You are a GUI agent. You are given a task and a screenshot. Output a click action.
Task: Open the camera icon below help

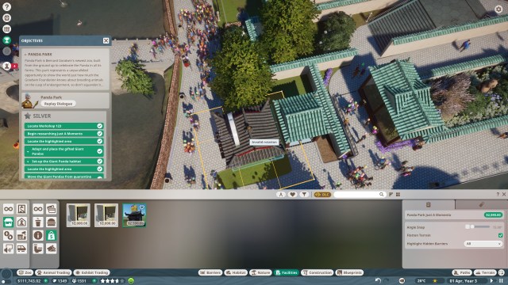6,17
